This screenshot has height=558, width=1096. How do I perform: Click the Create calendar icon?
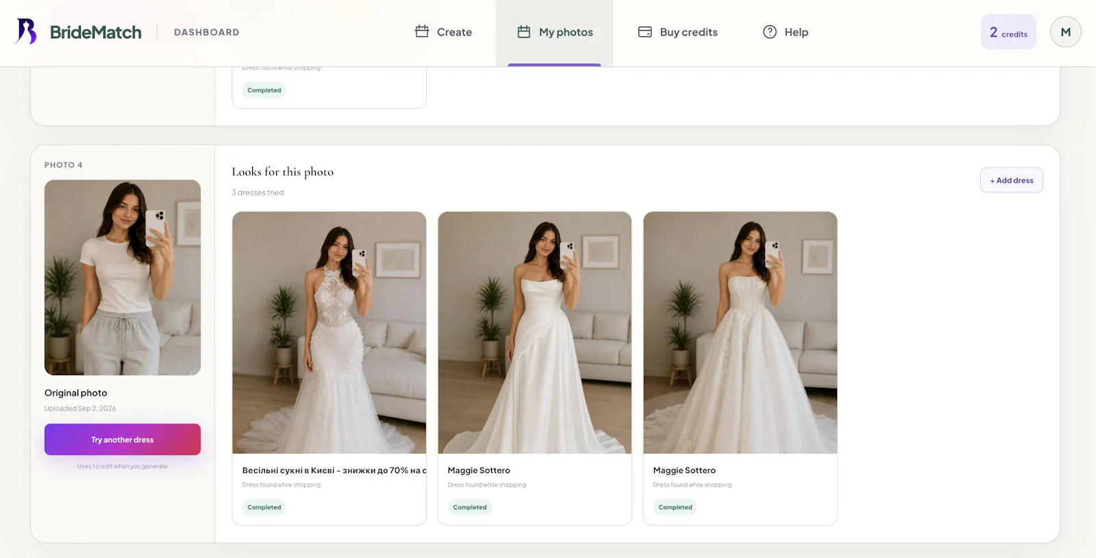point(422,32)
